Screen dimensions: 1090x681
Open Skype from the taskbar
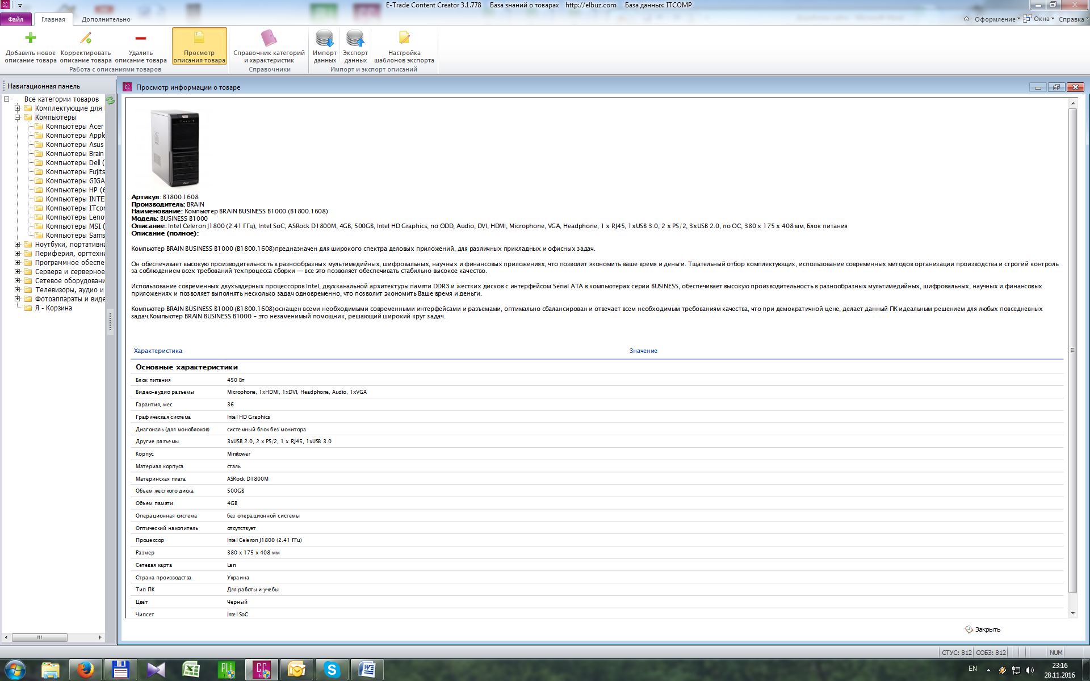(332, 670)
